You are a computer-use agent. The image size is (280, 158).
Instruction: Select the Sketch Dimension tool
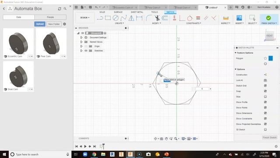point(139,18)
